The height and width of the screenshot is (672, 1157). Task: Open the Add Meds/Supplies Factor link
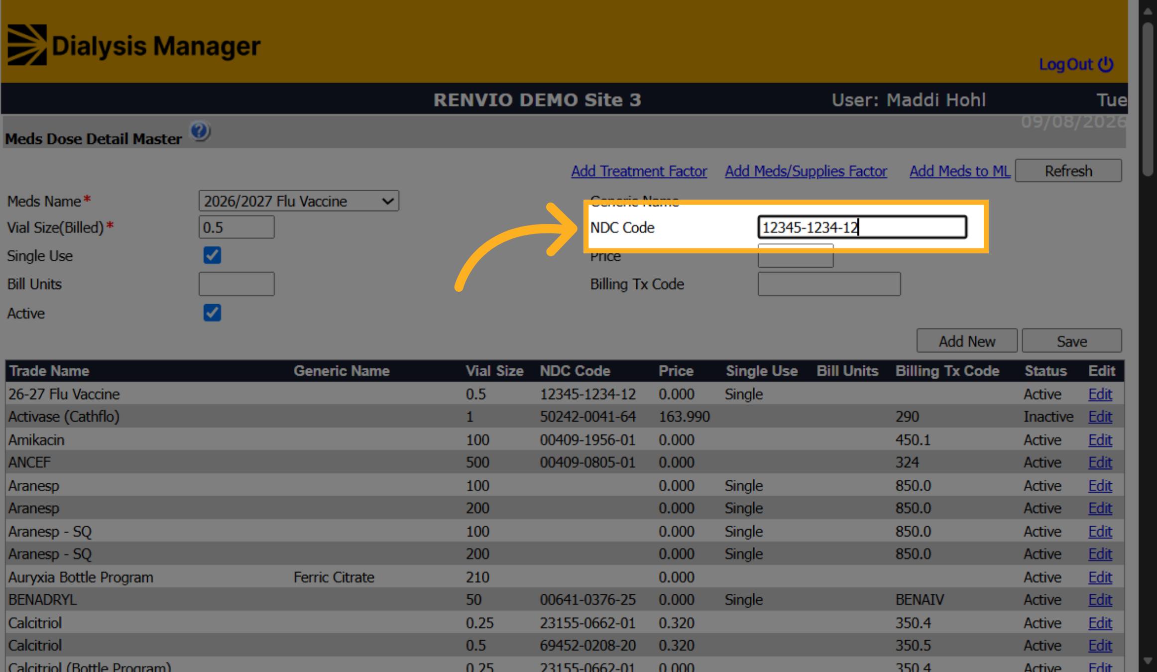click(806, 171)
